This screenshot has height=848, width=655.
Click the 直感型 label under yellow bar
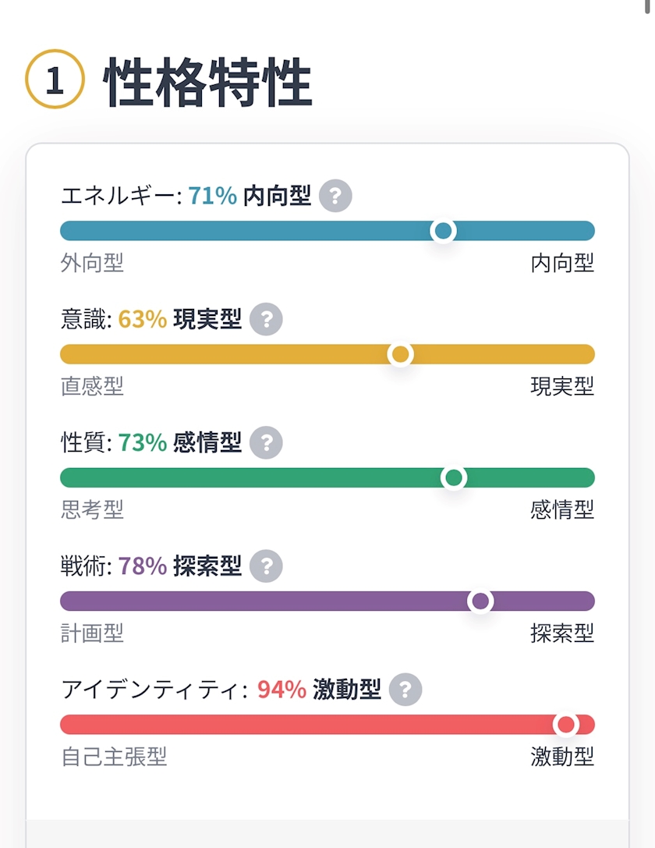pyautogui.click(x=92, y=386)
